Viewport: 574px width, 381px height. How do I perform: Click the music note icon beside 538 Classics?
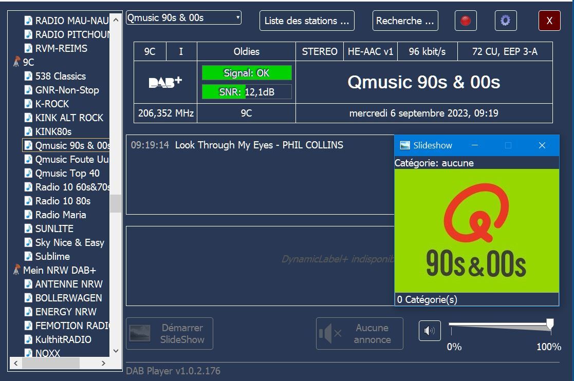[28, 76]
